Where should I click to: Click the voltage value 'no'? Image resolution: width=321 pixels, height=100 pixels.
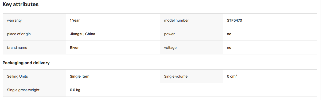pyautogui.click(x=229, y=47)
